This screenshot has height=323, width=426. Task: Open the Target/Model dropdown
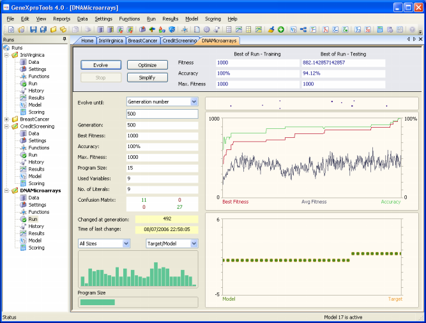[x=194, y=243]
